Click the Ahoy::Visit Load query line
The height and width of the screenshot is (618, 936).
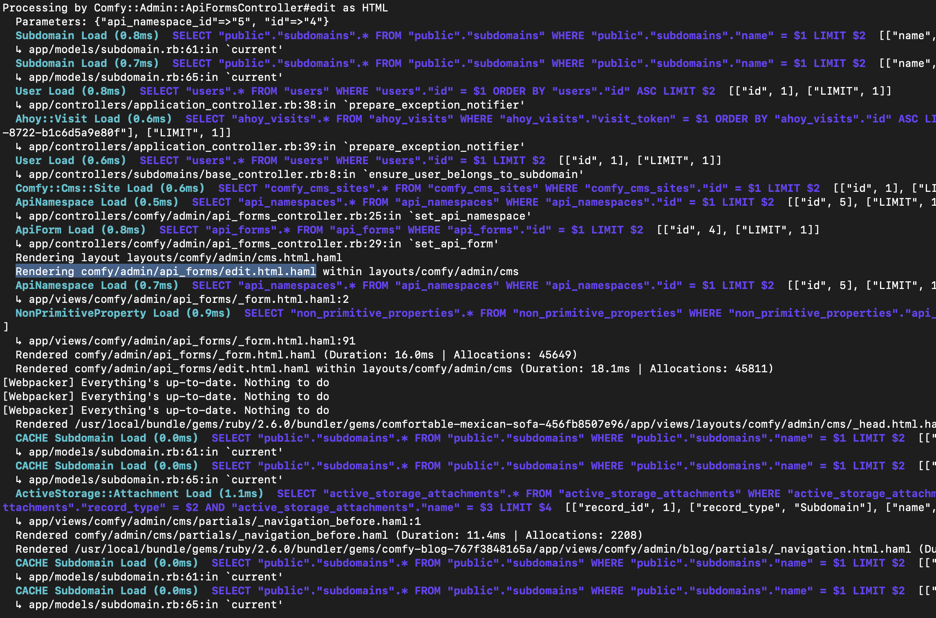point(94,119)
